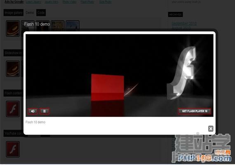
Task: Click the Flash content section heading
Action: coord(13,93)
